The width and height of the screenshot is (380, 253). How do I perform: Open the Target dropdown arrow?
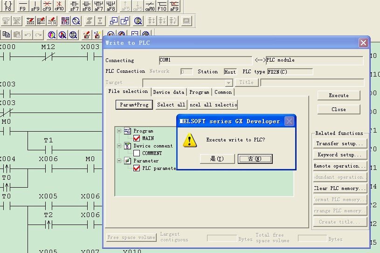[228, 83]
